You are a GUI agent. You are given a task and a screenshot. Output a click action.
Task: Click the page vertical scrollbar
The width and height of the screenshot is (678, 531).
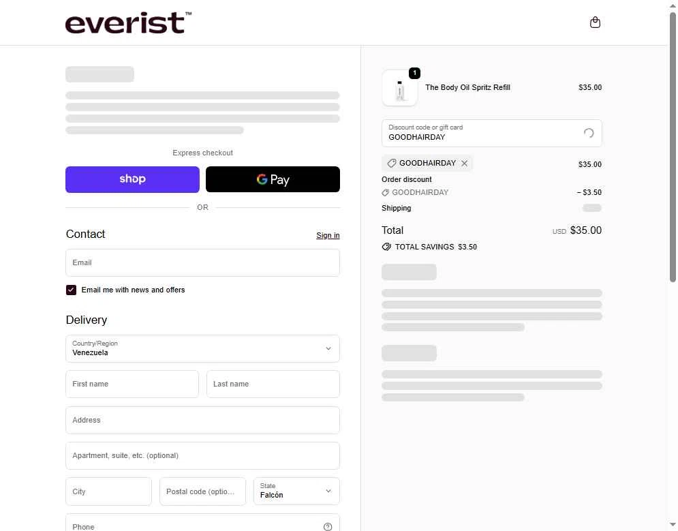point(673,147)
